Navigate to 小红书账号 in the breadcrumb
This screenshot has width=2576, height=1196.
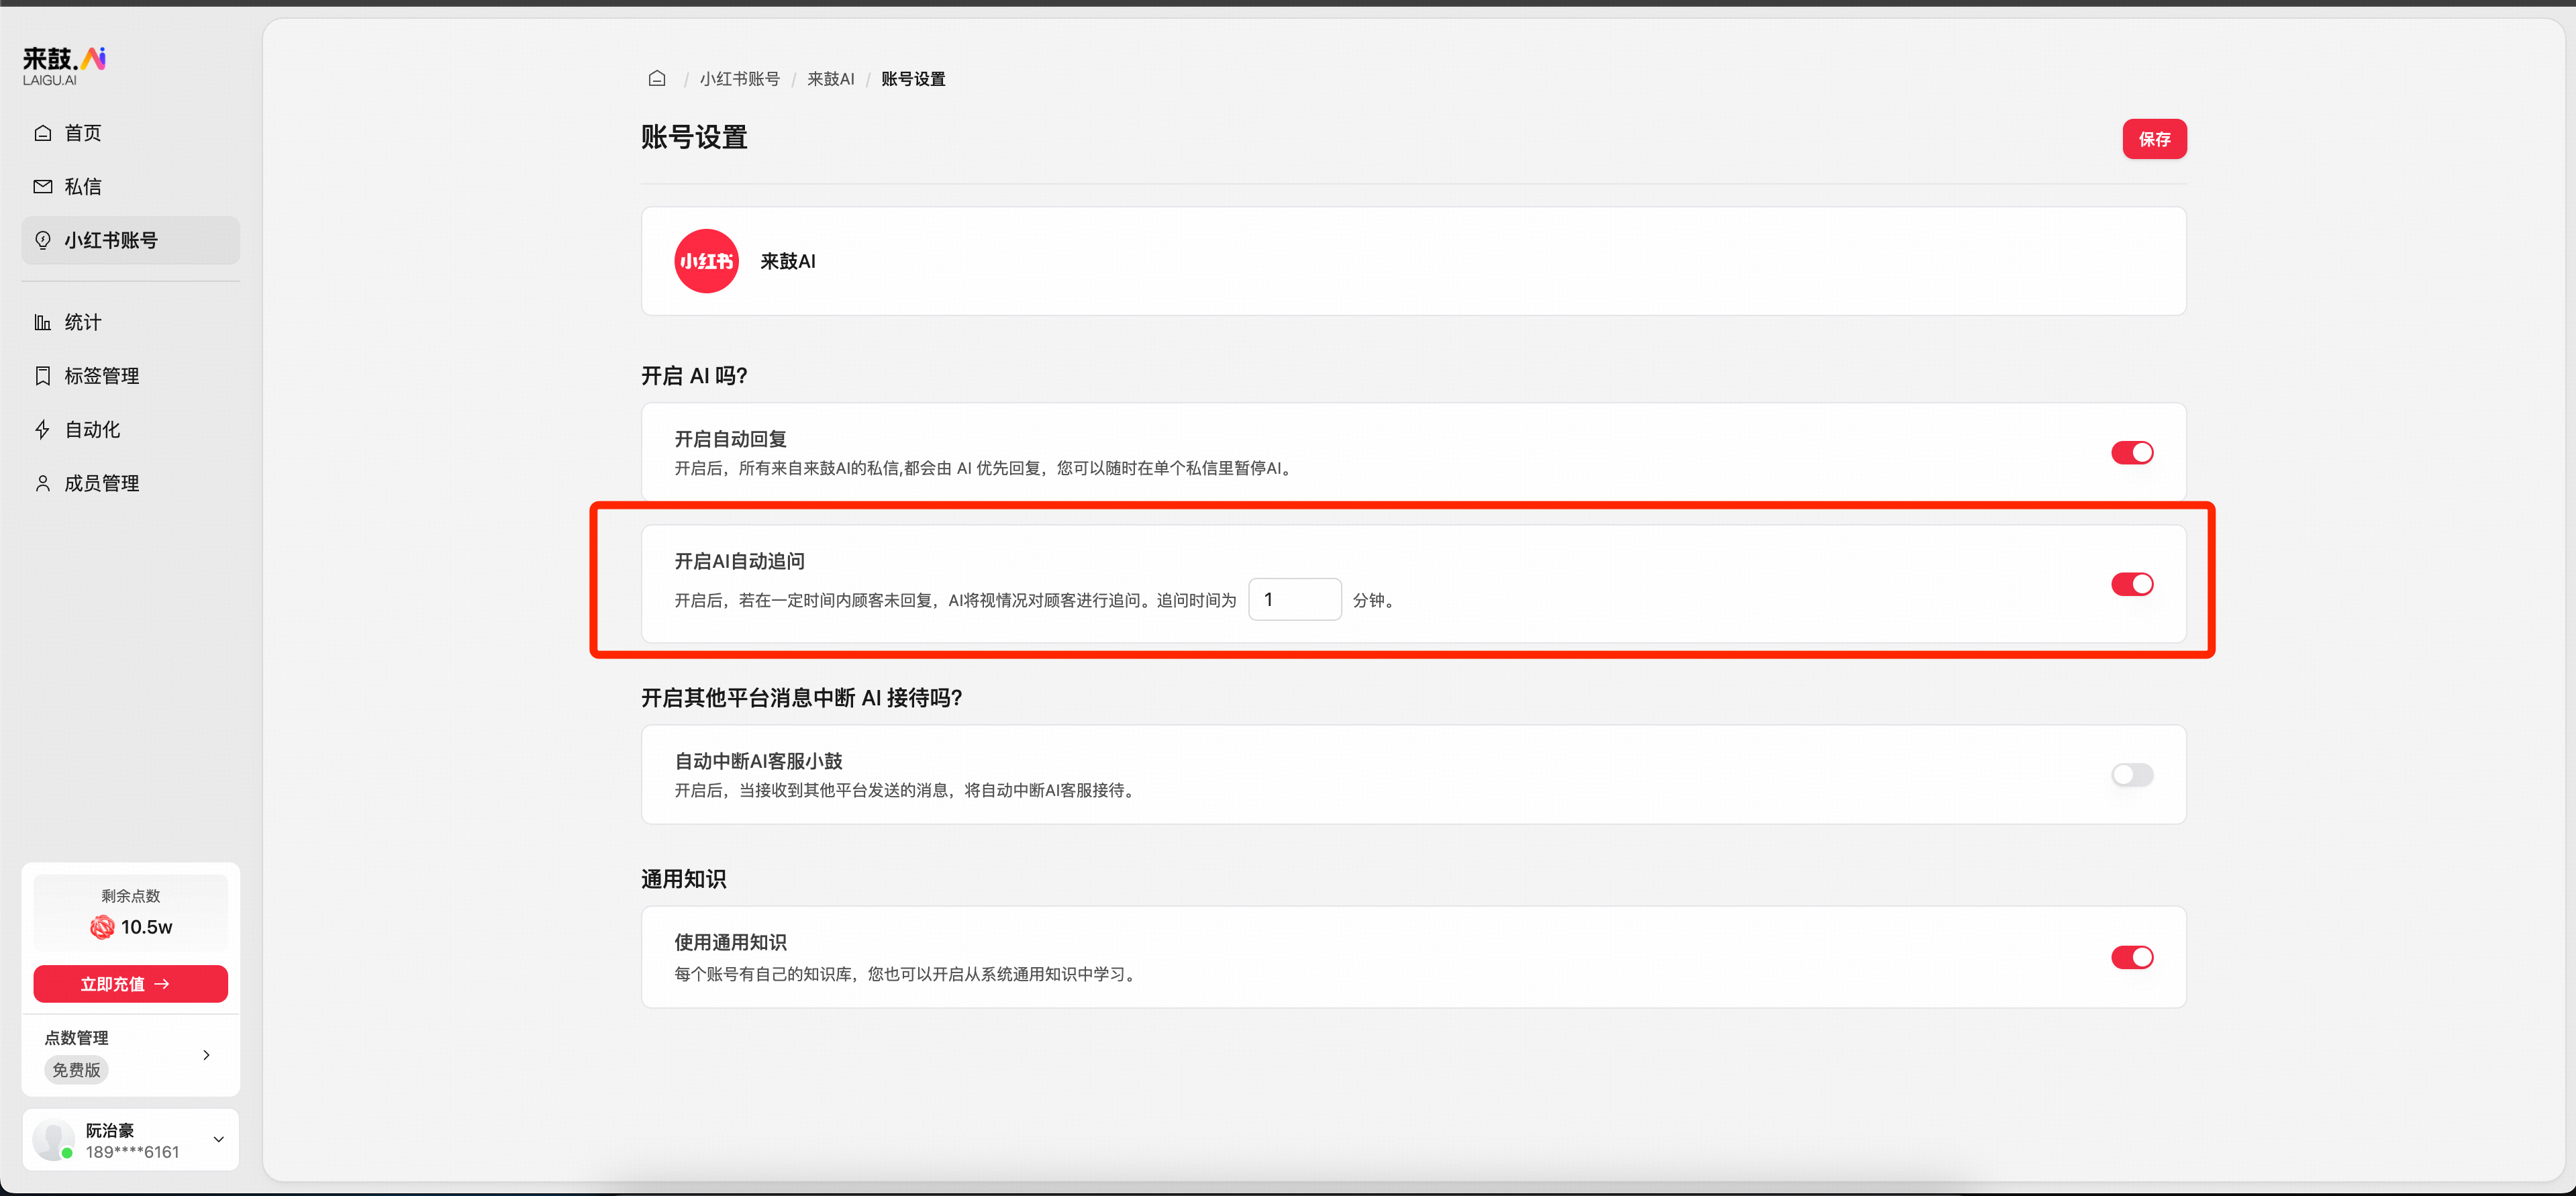[741, 78]
